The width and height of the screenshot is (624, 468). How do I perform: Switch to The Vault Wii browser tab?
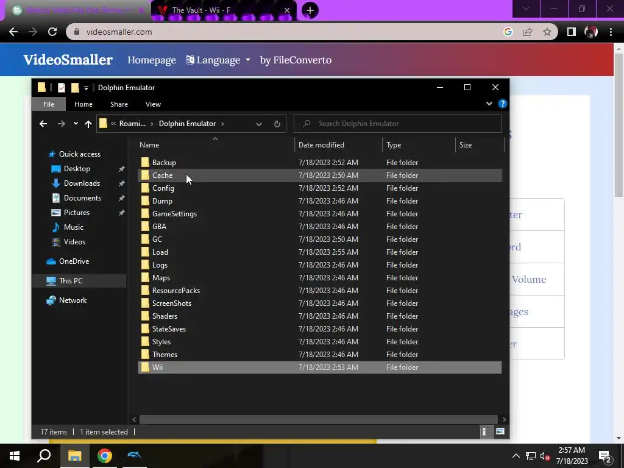[224, 10]
